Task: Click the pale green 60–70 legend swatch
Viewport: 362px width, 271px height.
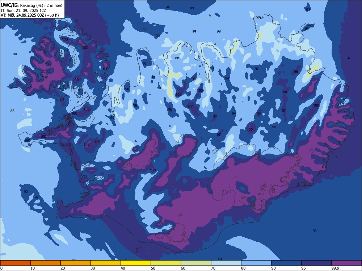Action: (x=196, y=263)
